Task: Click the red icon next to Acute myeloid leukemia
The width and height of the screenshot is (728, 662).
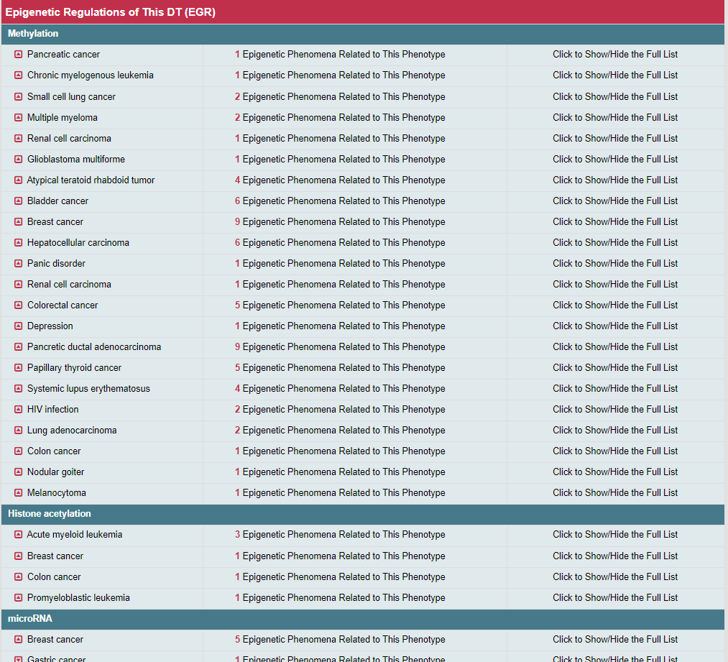Action: tap(18, 534)
